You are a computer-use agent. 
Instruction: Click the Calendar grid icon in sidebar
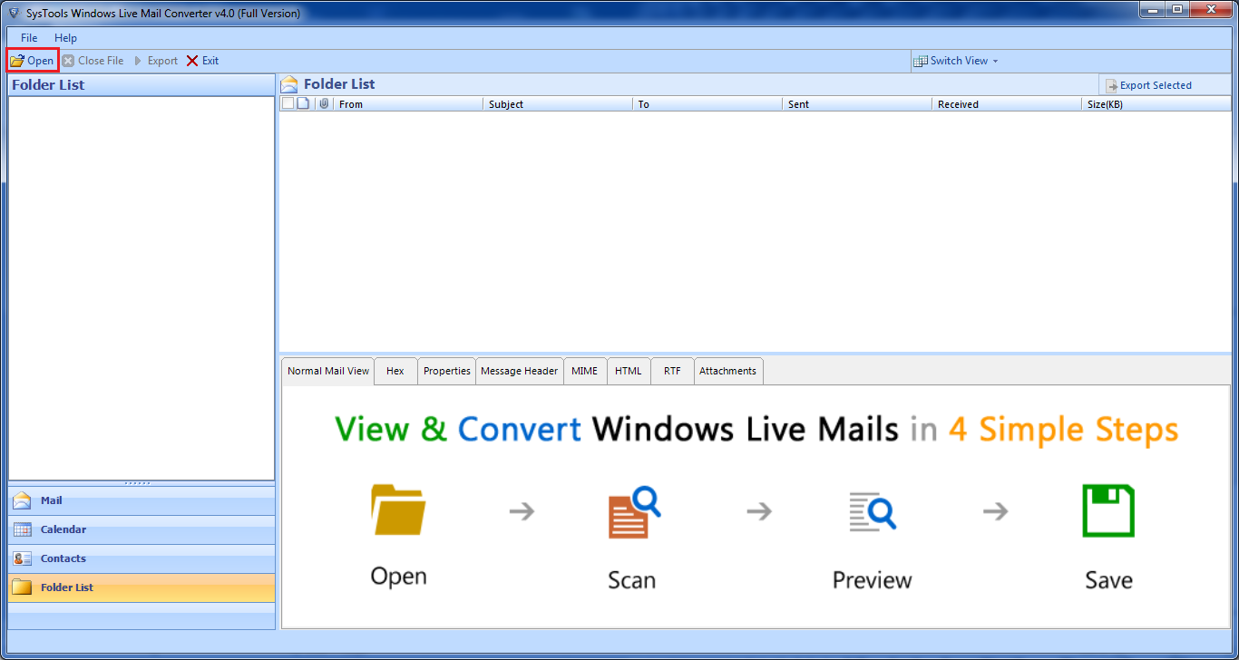(22, 529)
